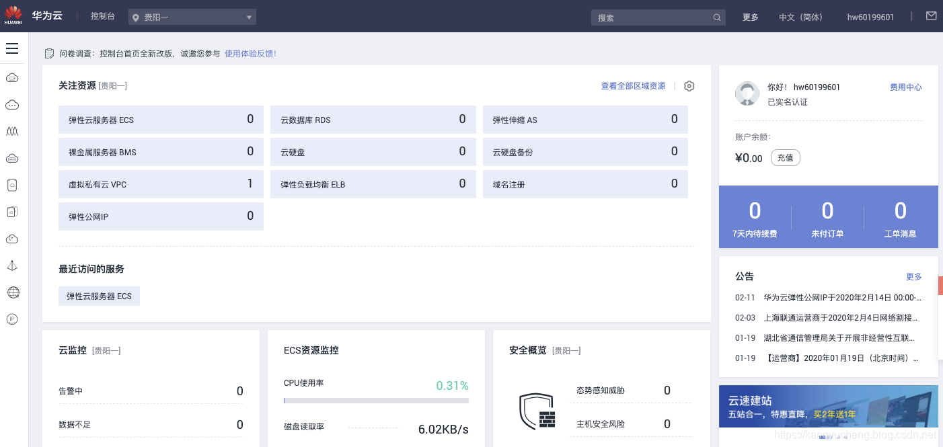This screenshot has width=943, height=447.
Task: Open the wave-shaped Auto Scaling sidebar icon
Action: (x=12, y=132)
